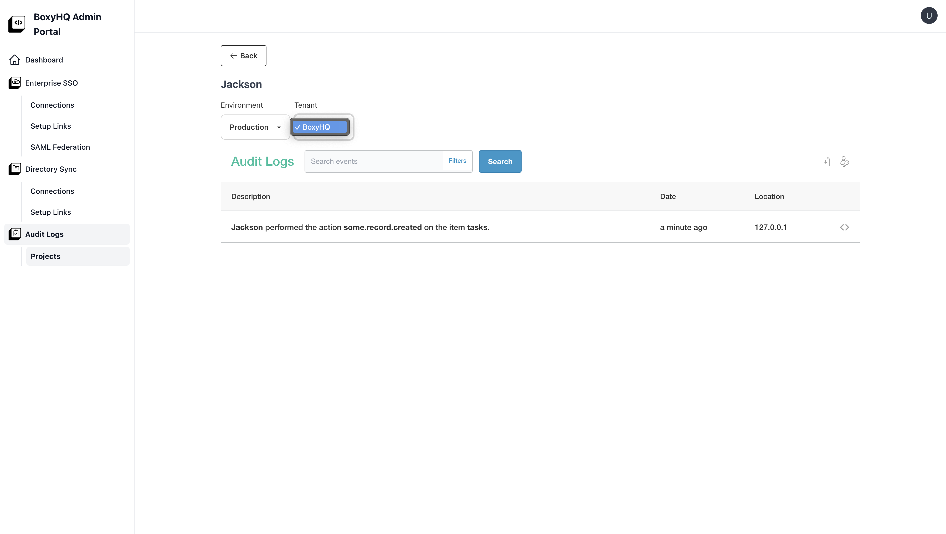This screenshot has width=946, height=534.
Task: Click the Enterprise SSO cloud icon
Action: pyautogui.click(x=15, y=83)
